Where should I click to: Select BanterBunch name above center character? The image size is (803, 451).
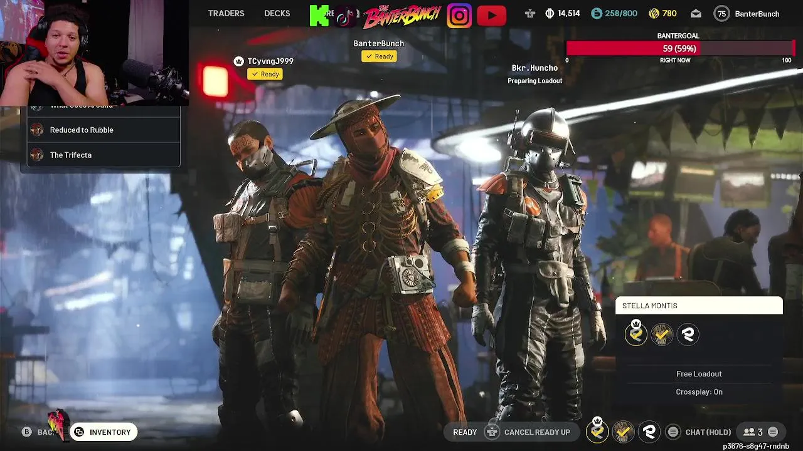[x=379, y=43]
